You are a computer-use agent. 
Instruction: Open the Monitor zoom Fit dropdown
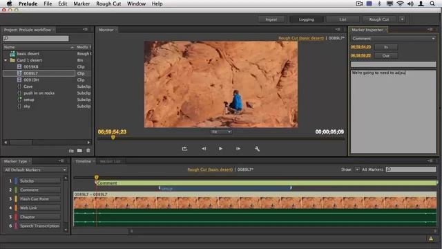pyautogui.click(x=221, y=132)
